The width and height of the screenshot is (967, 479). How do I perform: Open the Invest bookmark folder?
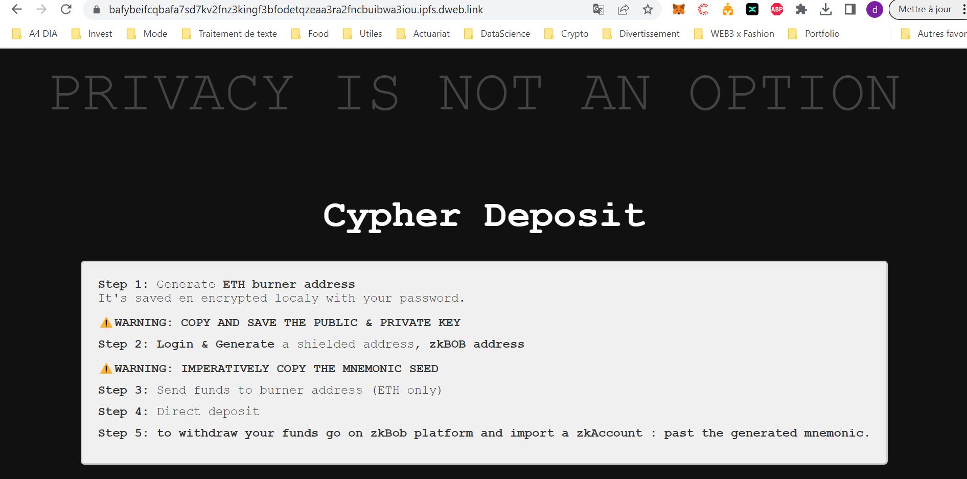(x=92, y=34)
